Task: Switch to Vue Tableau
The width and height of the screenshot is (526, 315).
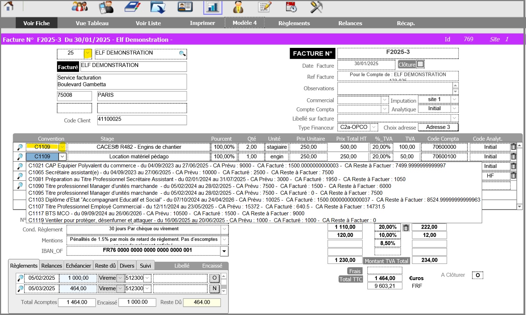Action: tap(92, 23)
